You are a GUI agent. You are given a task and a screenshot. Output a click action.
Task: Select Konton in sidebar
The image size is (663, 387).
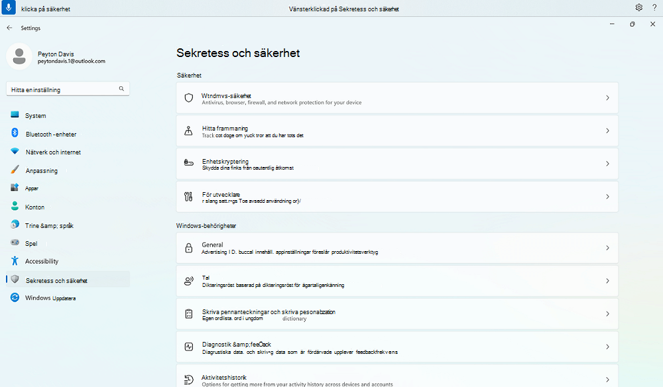pyautogui.click(x=68, y=207)
